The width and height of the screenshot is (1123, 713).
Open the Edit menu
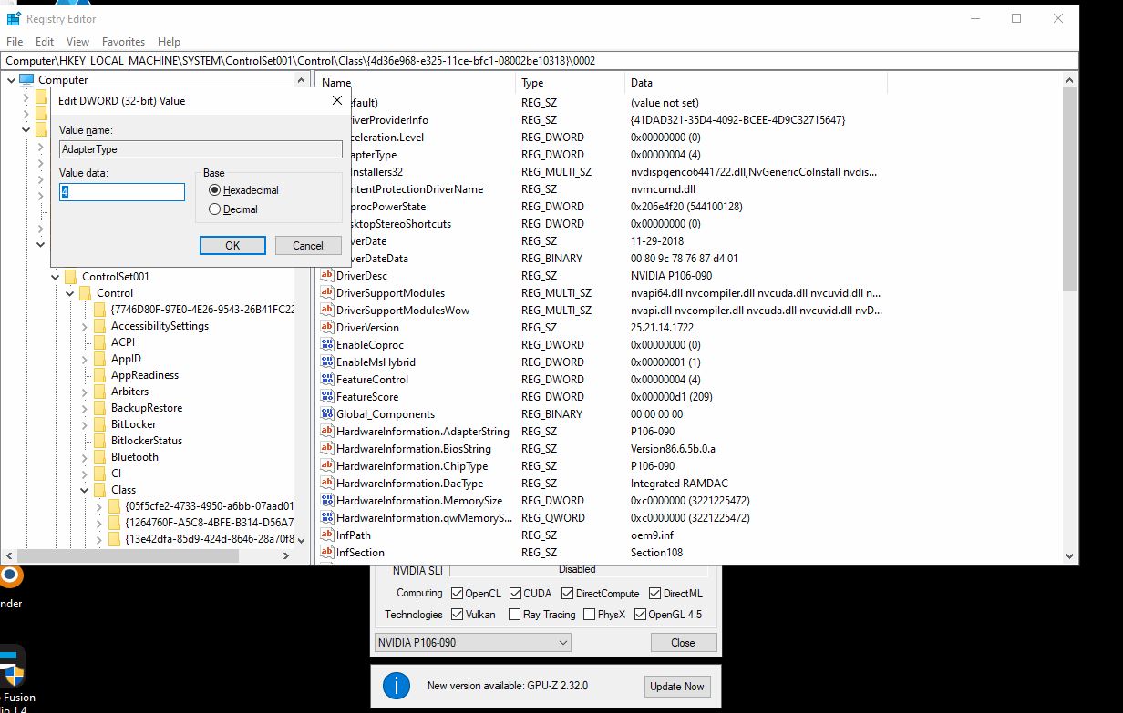45,42
